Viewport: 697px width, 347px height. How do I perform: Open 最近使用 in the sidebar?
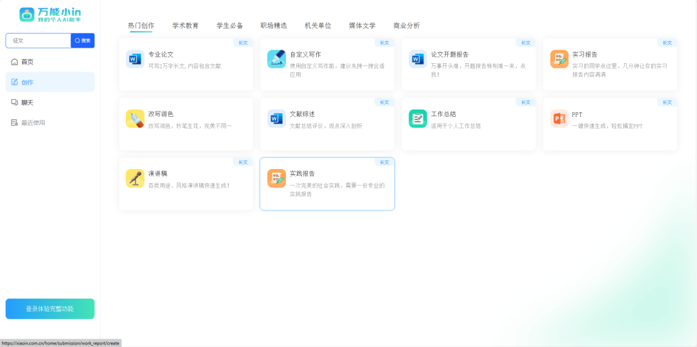(50, 123)
